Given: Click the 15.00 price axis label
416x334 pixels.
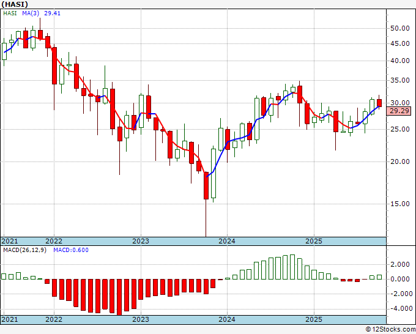Looking at the screenshot, I should pyautogui.click(x=400, y=204).
